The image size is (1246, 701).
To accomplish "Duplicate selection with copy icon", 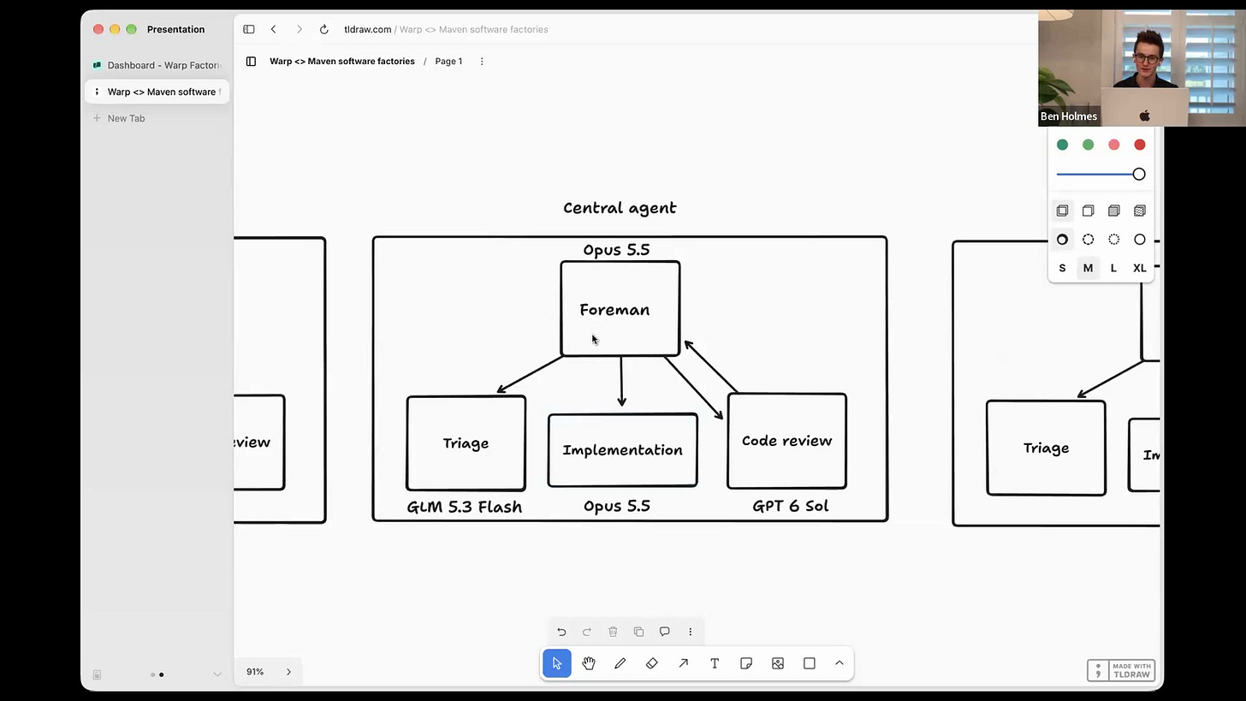I will coord(638,632).
